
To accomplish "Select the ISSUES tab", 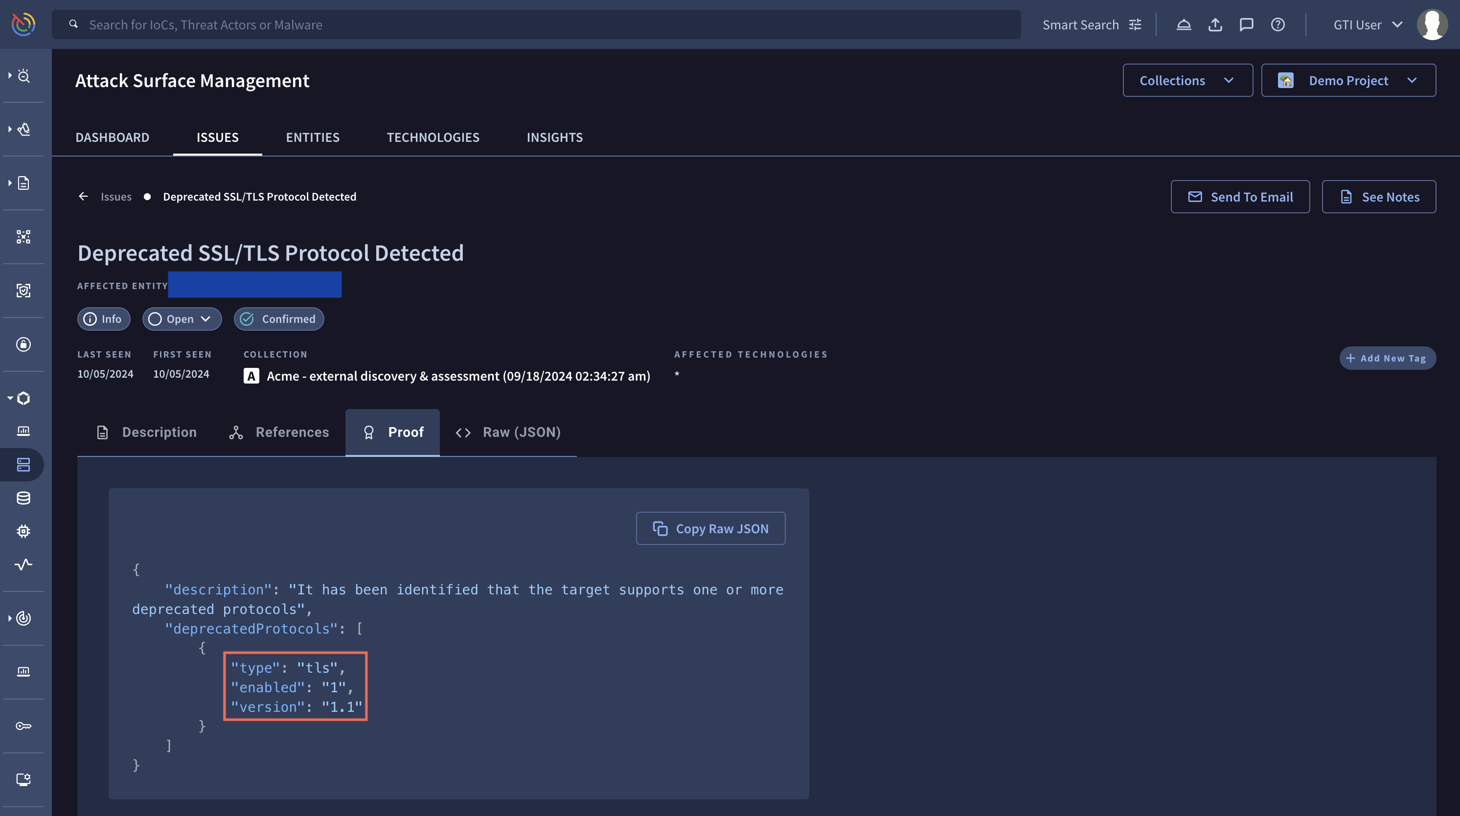I will pos(218,137).
